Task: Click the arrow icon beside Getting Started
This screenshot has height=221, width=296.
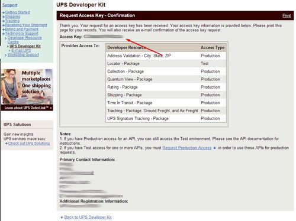Action: pyautogui.click(x=4, y=12)
